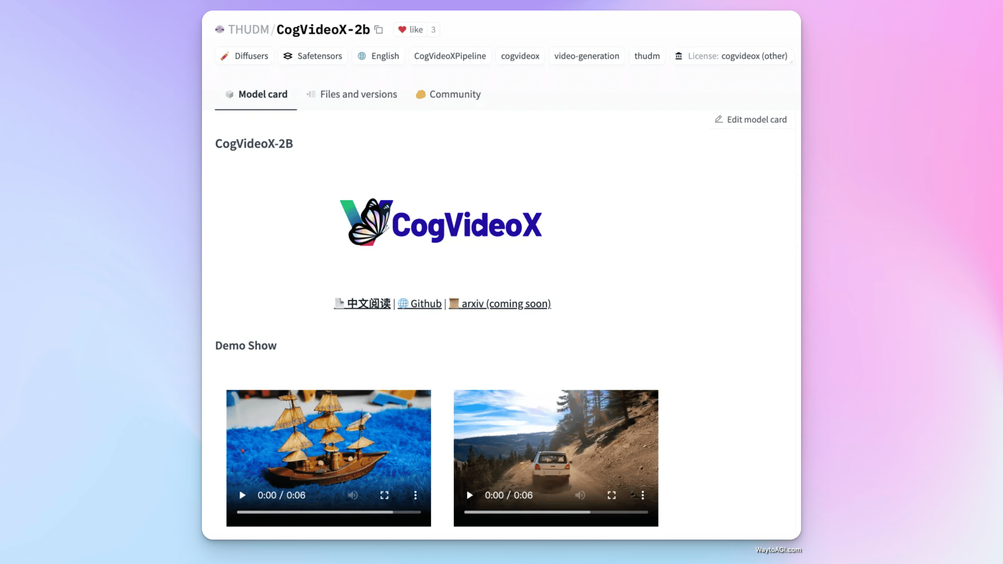Select the Safetensors tag
This screenshot has height=564, width=1003.
[313, 56]
